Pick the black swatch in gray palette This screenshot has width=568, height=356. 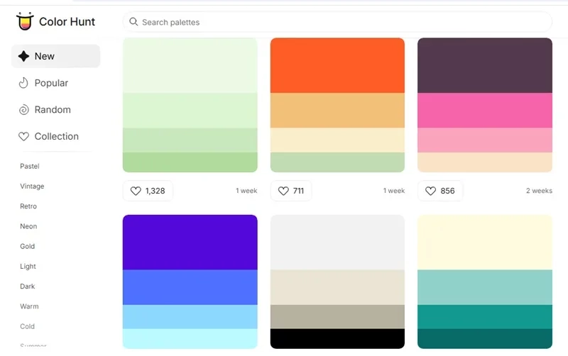(337, 338)
